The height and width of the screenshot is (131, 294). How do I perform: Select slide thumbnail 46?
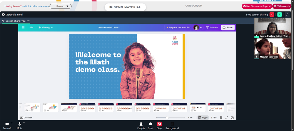coord(198,108)
